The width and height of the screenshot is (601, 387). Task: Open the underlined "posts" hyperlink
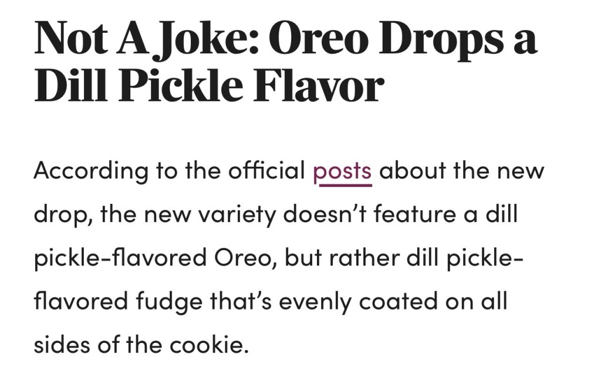point(342,171)
